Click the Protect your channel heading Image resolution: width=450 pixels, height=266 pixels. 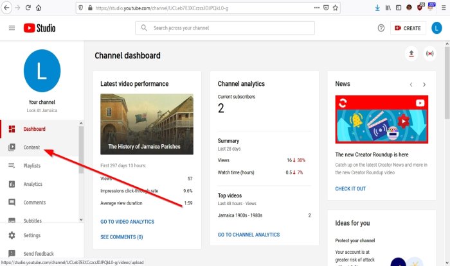coord(355,240)
